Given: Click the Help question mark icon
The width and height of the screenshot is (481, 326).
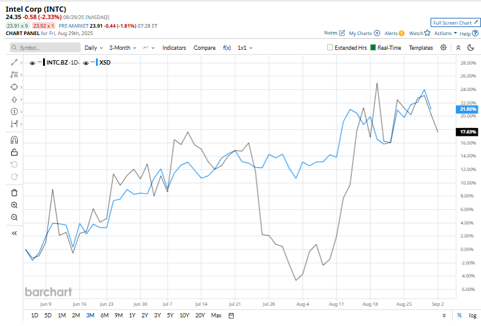Looking at the screenshot, I should click(x=475, y=33).
